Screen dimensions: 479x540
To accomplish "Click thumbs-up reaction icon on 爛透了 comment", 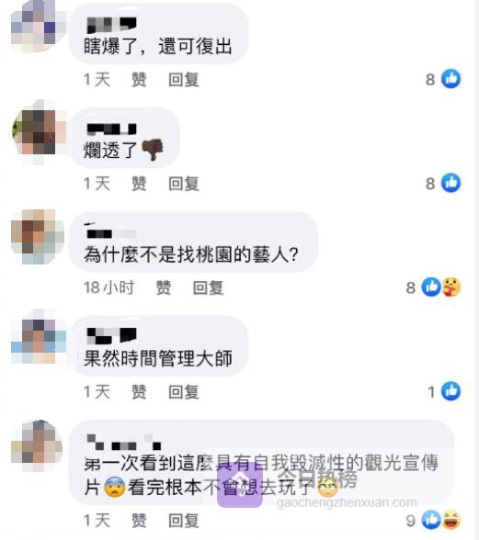I will (451, 183).
